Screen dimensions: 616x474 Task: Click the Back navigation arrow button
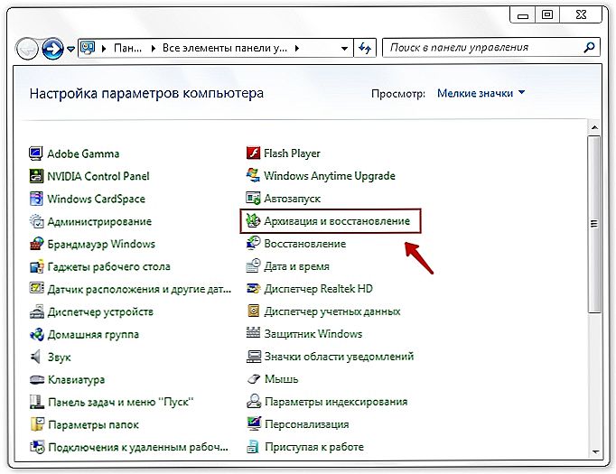pyautogui.click(x=27, y=49)
